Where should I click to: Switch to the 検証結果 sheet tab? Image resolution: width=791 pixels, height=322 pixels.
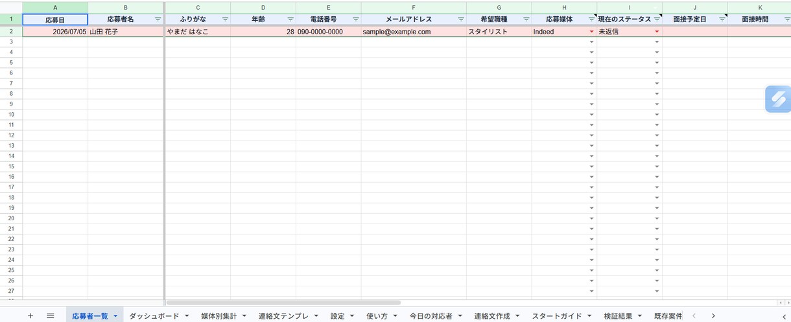tap(618, 316)
